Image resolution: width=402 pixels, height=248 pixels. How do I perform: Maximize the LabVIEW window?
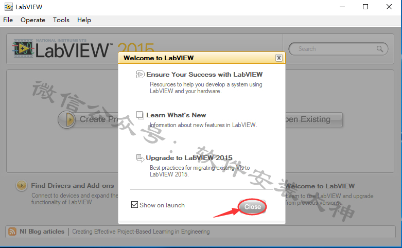365,7
